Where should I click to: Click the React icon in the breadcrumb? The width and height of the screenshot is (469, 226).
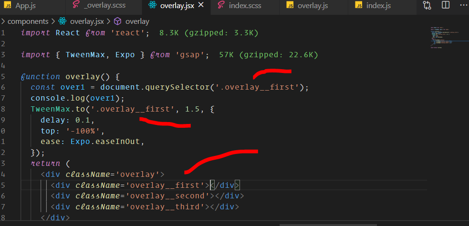tap(62, 21)
